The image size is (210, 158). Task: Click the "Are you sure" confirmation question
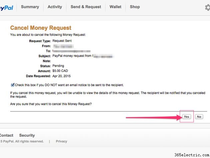pos(51,104)
